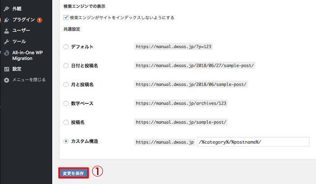Click the plugin update count badge
Image resolution: width=316 pixels, height=184 pixels.
coord(40,20)
